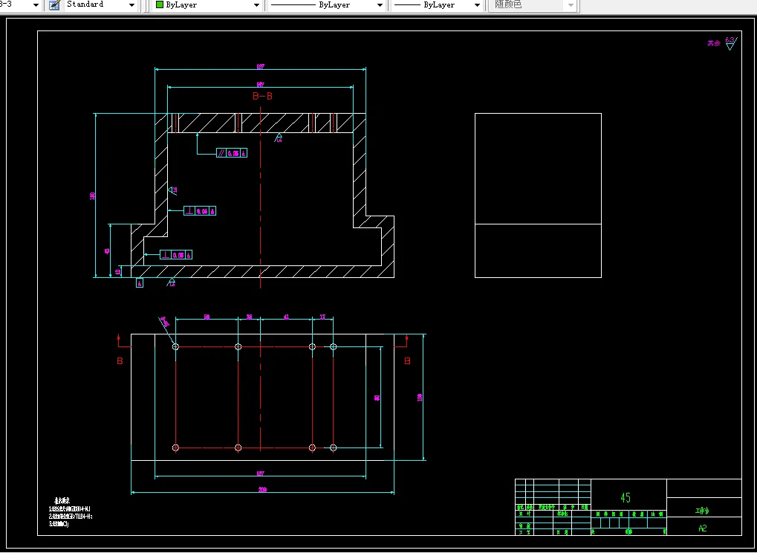Open the lineweight ByLayer dropdown
757x553 pixels.
tap(437, 4)
